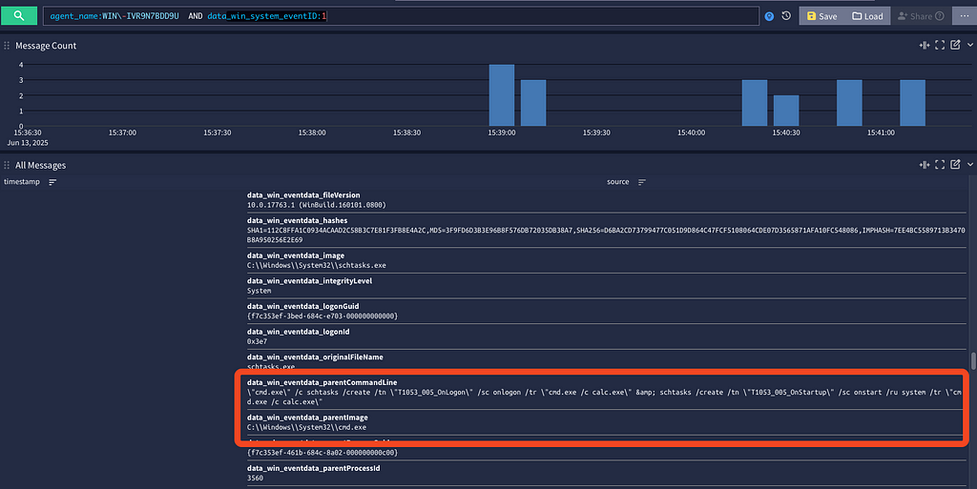The image size is (977, 489).
Task: Edit the Message Count widget
Action: pos(955,45)
